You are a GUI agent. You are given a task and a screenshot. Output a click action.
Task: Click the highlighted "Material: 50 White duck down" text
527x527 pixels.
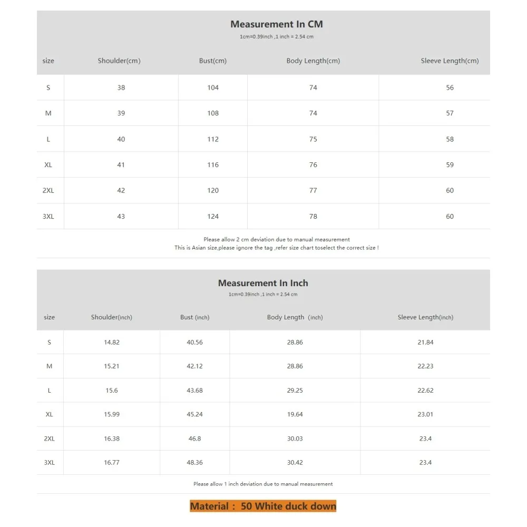point(263,506)
